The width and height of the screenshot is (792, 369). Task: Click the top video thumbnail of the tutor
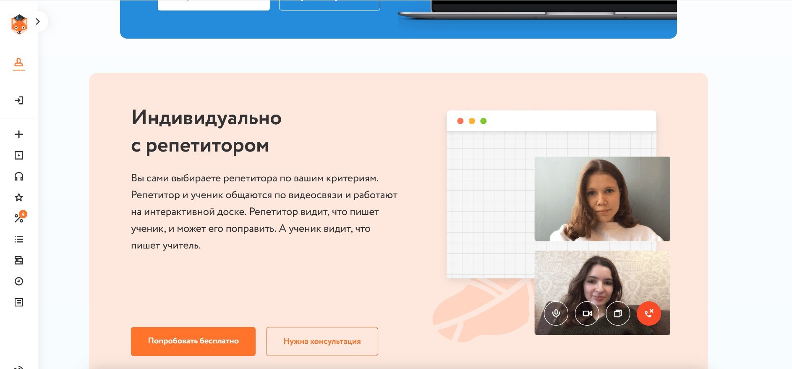click(x=602, y=199)
